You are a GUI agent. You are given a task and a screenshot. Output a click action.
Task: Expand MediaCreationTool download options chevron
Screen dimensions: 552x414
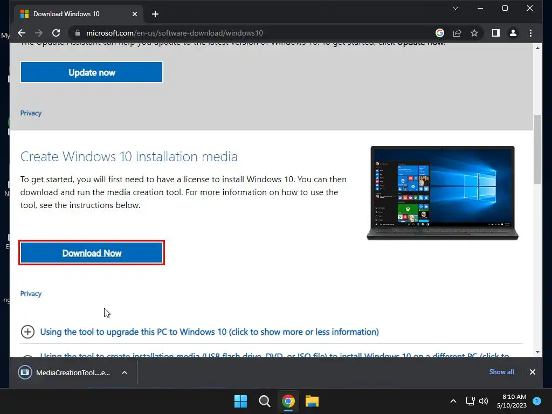[x=125, y=372]
